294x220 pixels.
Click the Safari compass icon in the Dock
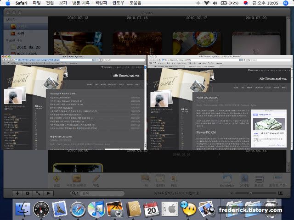coord(78,209)
